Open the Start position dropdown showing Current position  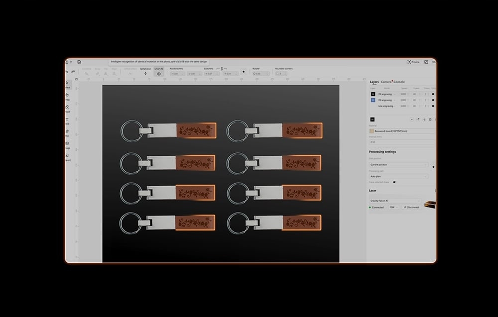click(398, 164)
